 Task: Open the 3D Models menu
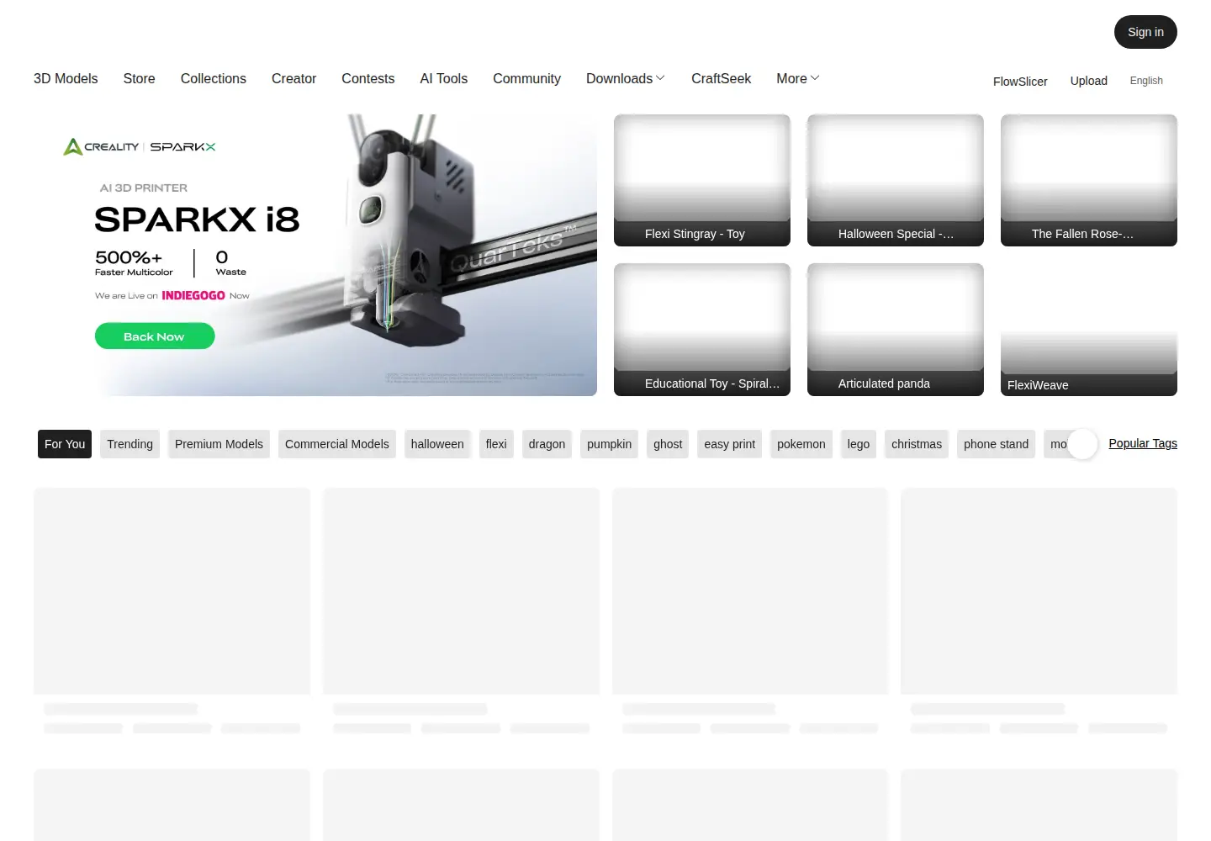[x=66, y=78]
